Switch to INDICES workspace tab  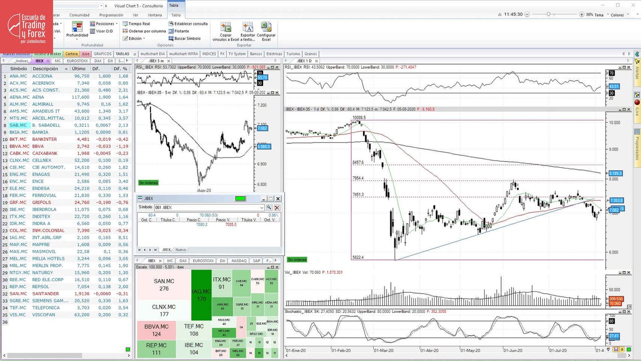click(209, 54)
